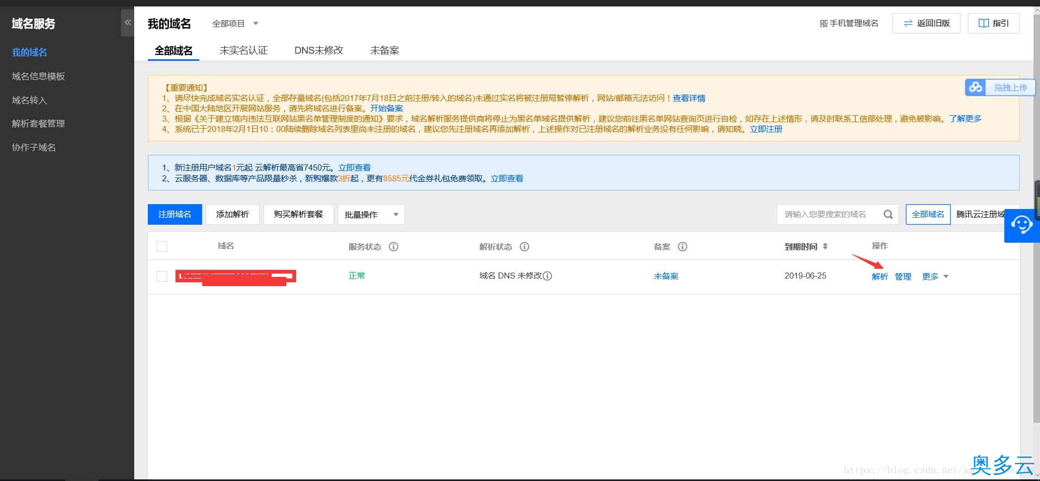Screen dimensions: 1040x481
Task: Tick the select-all checkbox in table header
Action: pos(162,246)
